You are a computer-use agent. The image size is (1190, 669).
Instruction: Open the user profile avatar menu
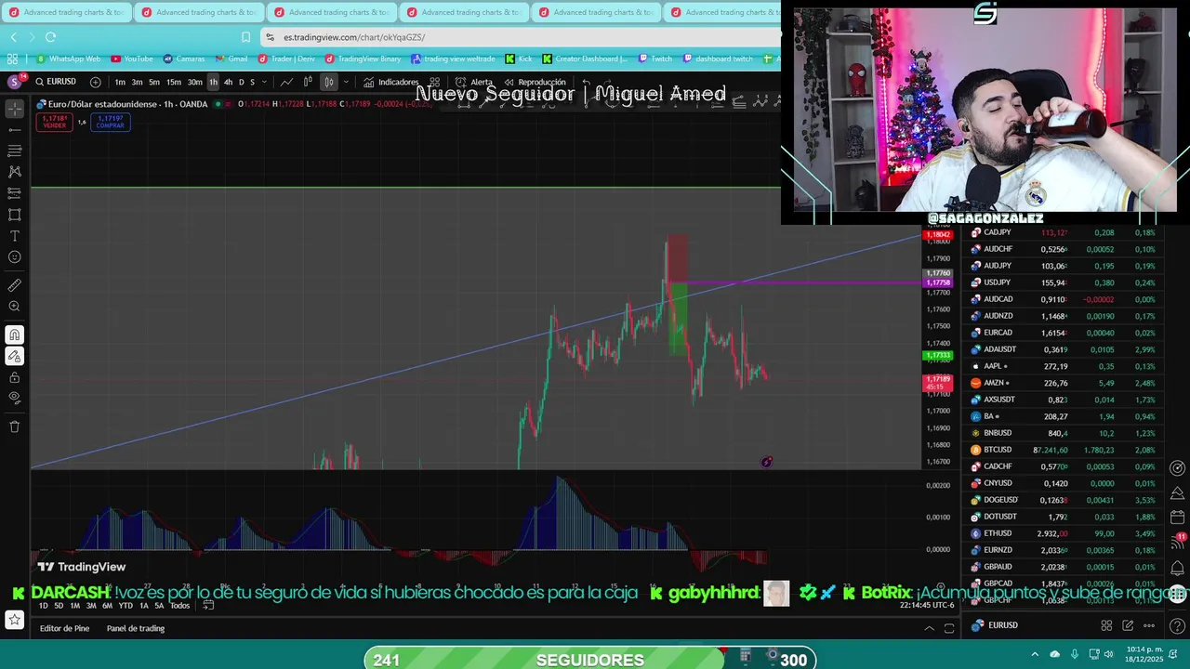[14, 82]
